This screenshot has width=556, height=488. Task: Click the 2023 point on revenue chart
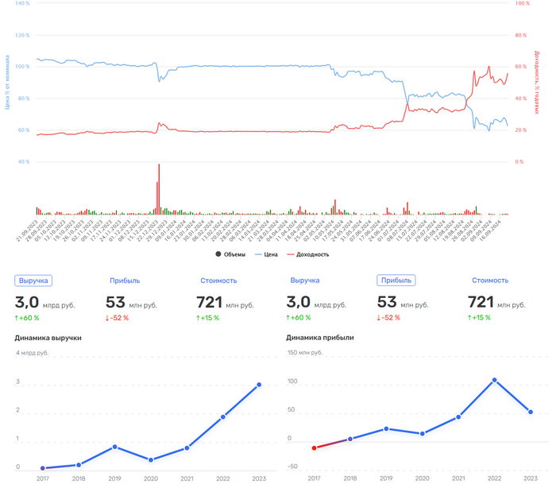click(x=259, y=385)
